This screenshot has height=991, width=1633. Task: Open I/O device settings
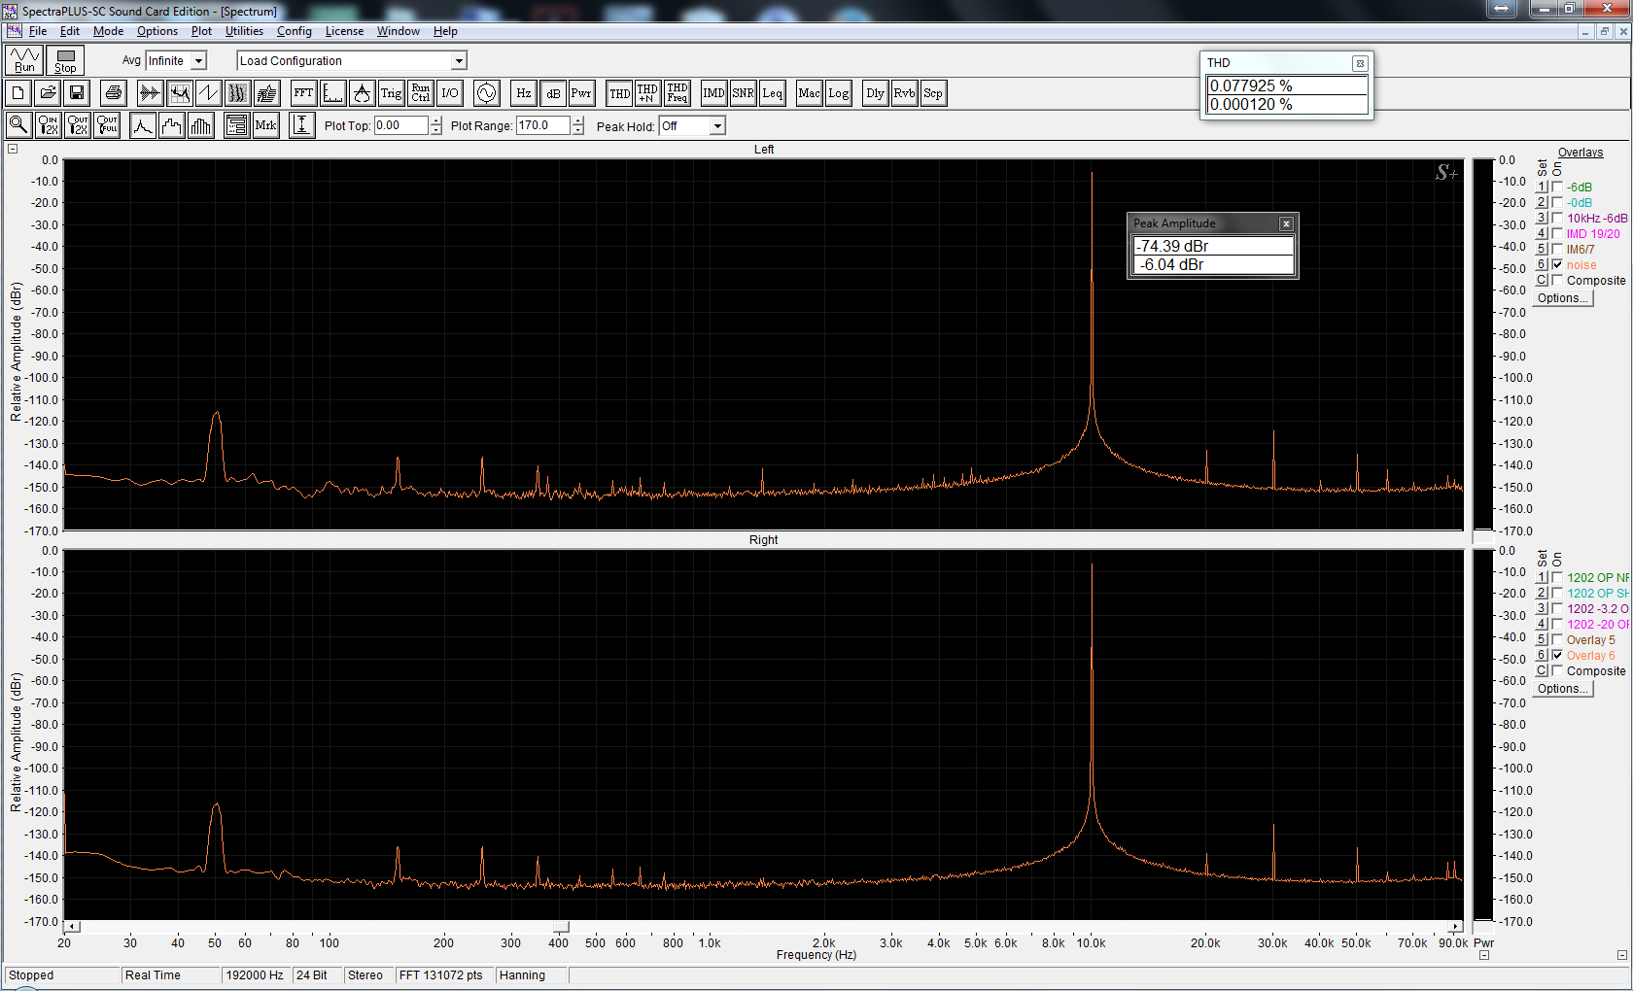click(449, 93)
